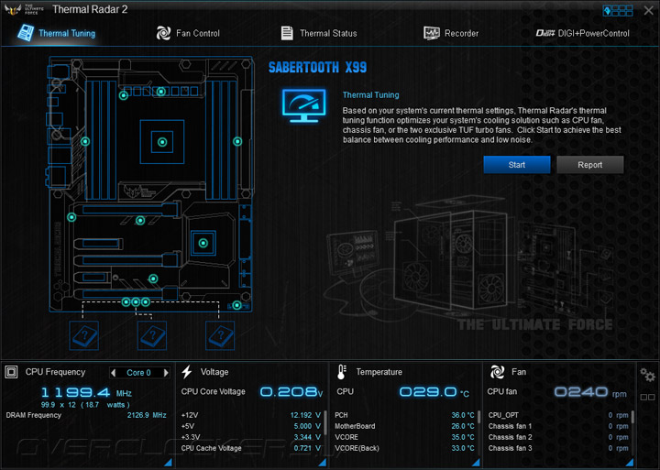Switch to the Fan Control tab
660x470 pixels.
pyautogui.click(x=188, y=33)
